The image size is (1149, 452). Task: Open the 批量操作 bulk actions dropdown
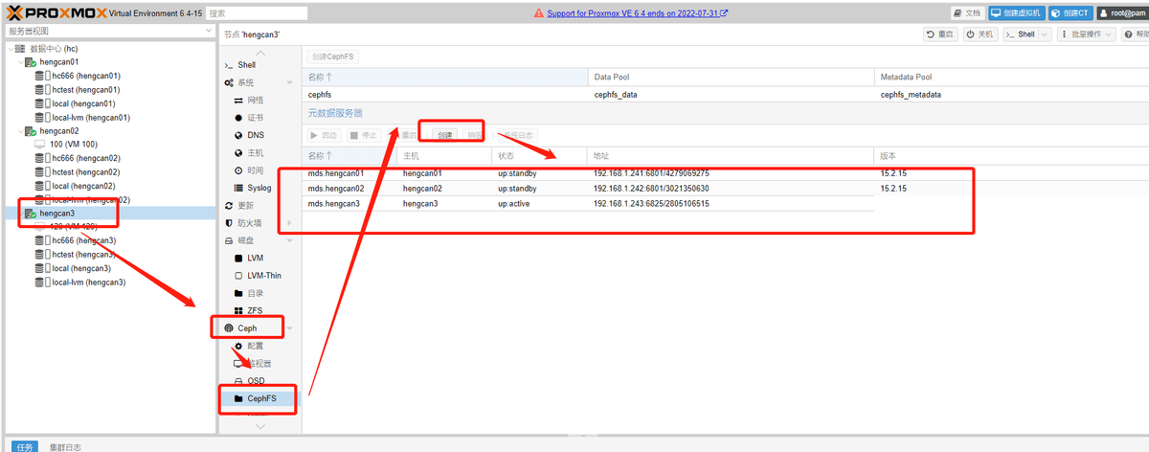tap(1086, 34)
